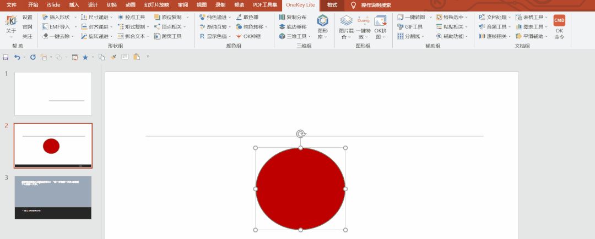Click the copy icon in quick access toolbar
Screen dimensions: 595x239
click(102, 57)
